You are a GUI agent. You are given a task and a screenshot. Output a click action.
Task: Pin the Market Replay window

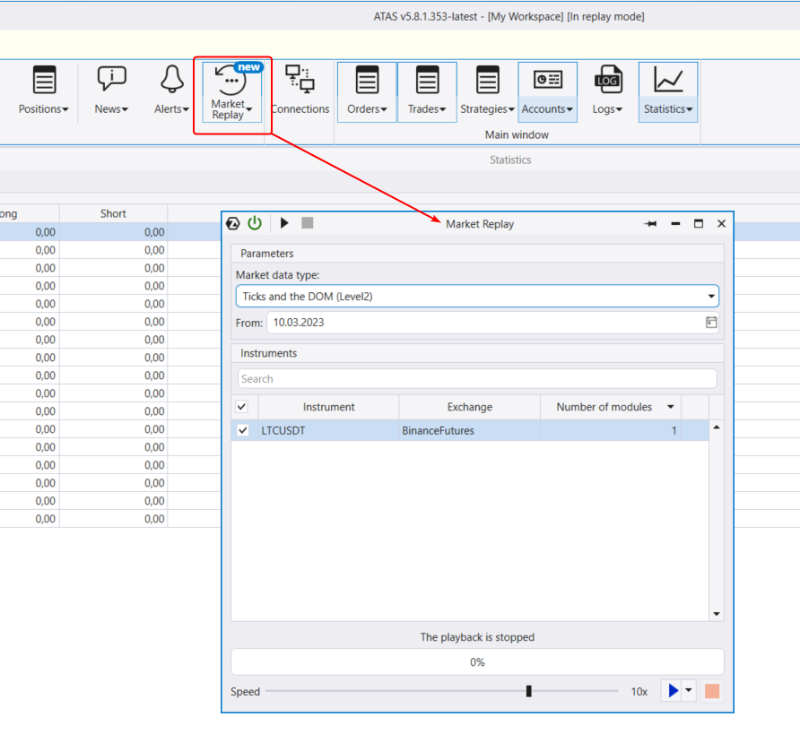click(x=650, y=224)
